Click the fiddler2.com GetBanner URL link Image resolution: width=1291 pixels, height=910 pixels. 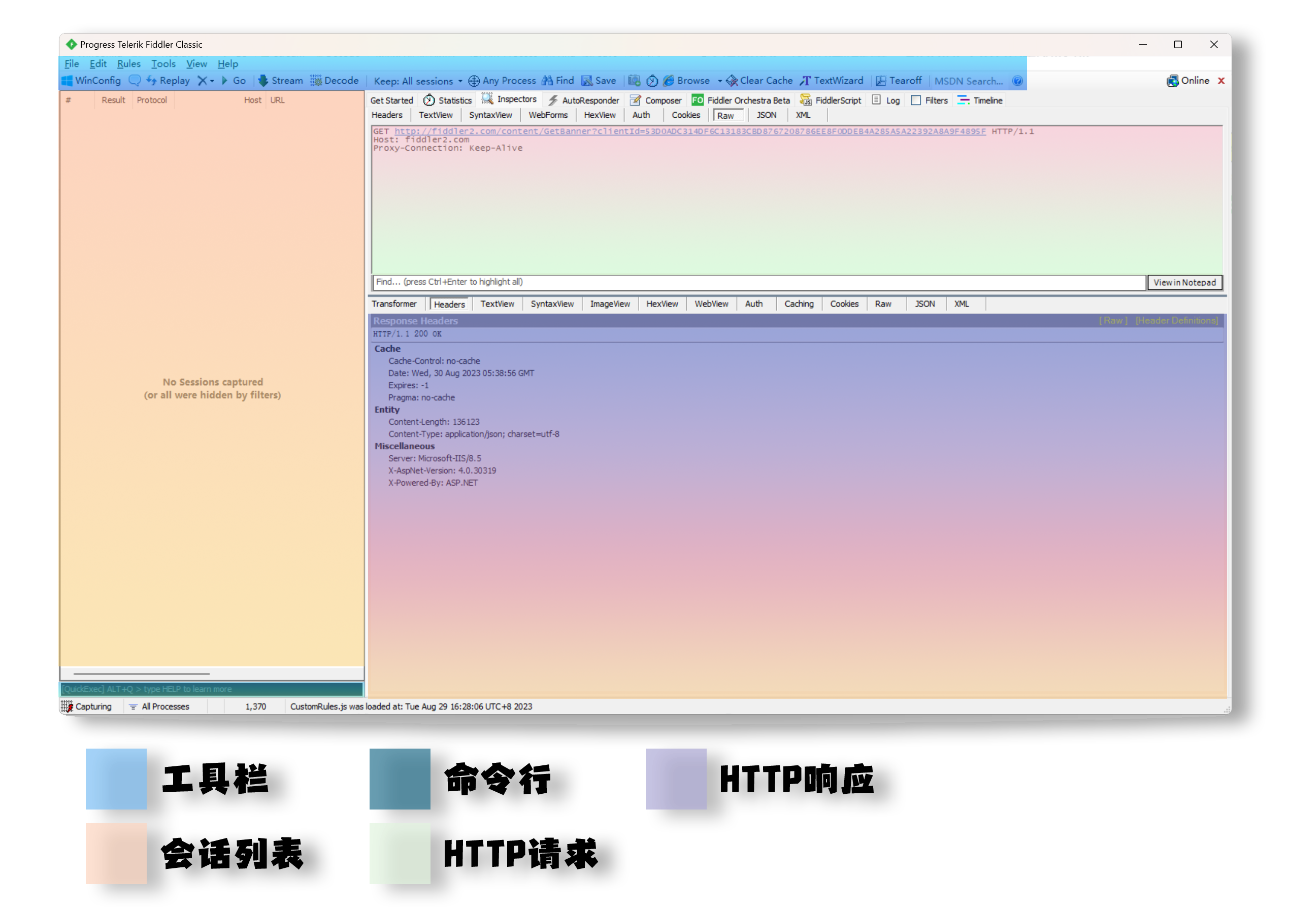[689, 131]
